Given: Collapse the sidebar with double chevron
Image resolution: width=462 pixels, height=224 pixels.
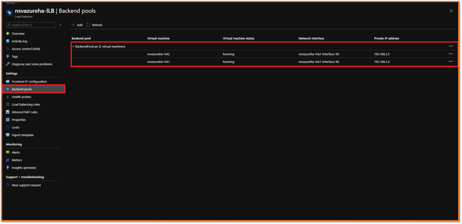Looking at the screenshot, I should pyautogui.click(x=61, y=25).
